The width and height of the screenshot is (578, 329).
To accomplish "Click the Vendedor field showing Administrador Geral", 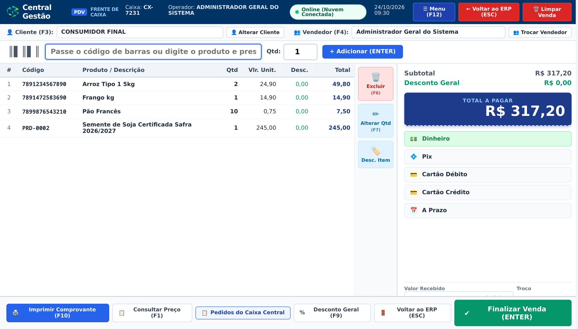I will (428, 32).
